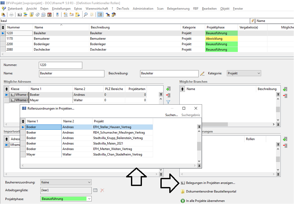This screenshot has height=204, width=294.
Task: Open the Bearbeiten menu
Action: pos(209,9)
